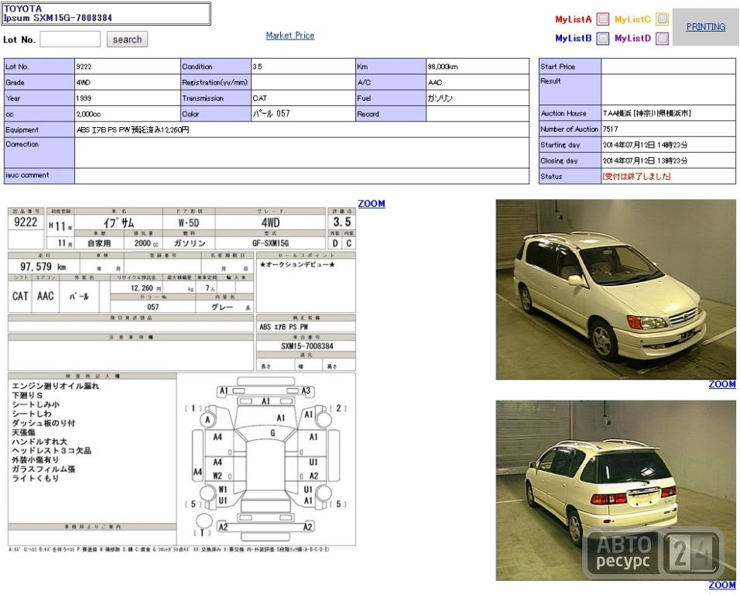Open the auction sheet image

tap(182, 379)
